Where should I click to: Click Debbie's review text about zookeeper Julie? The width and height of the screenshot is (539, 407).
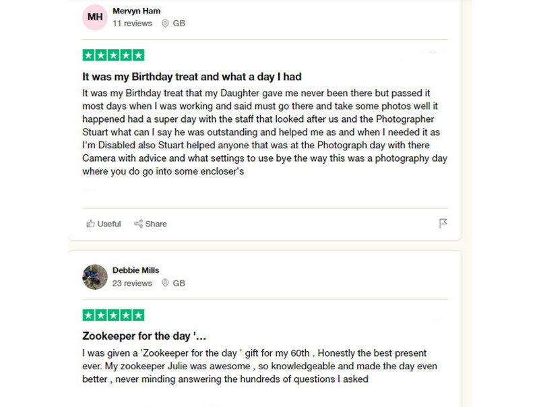[259, 366]
